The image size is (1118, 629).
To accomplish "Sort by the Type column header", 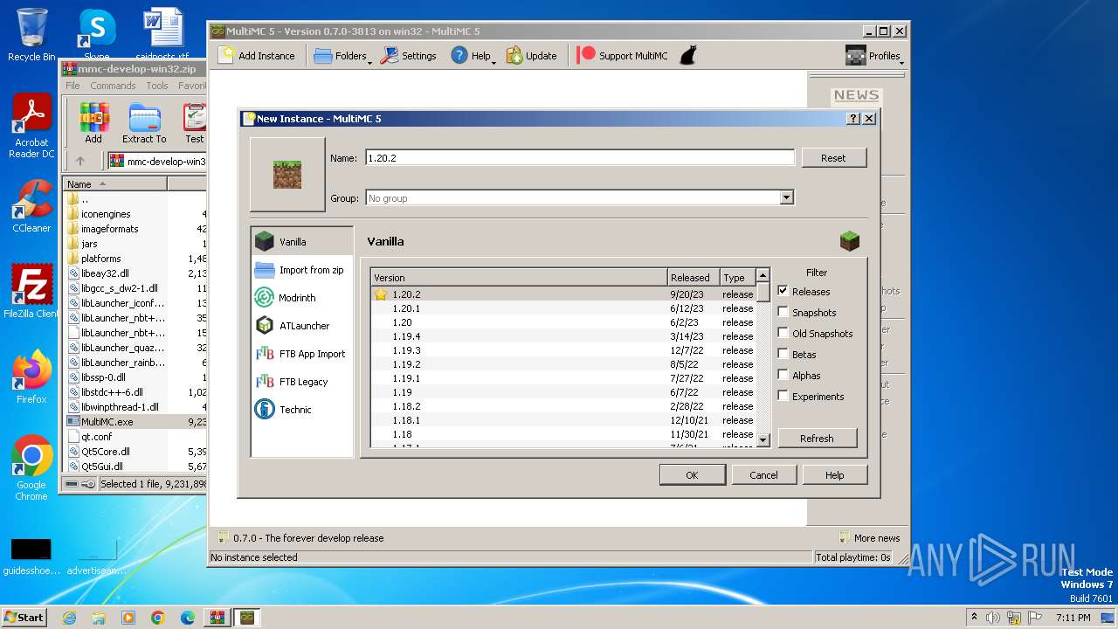I will coord(737,278).
